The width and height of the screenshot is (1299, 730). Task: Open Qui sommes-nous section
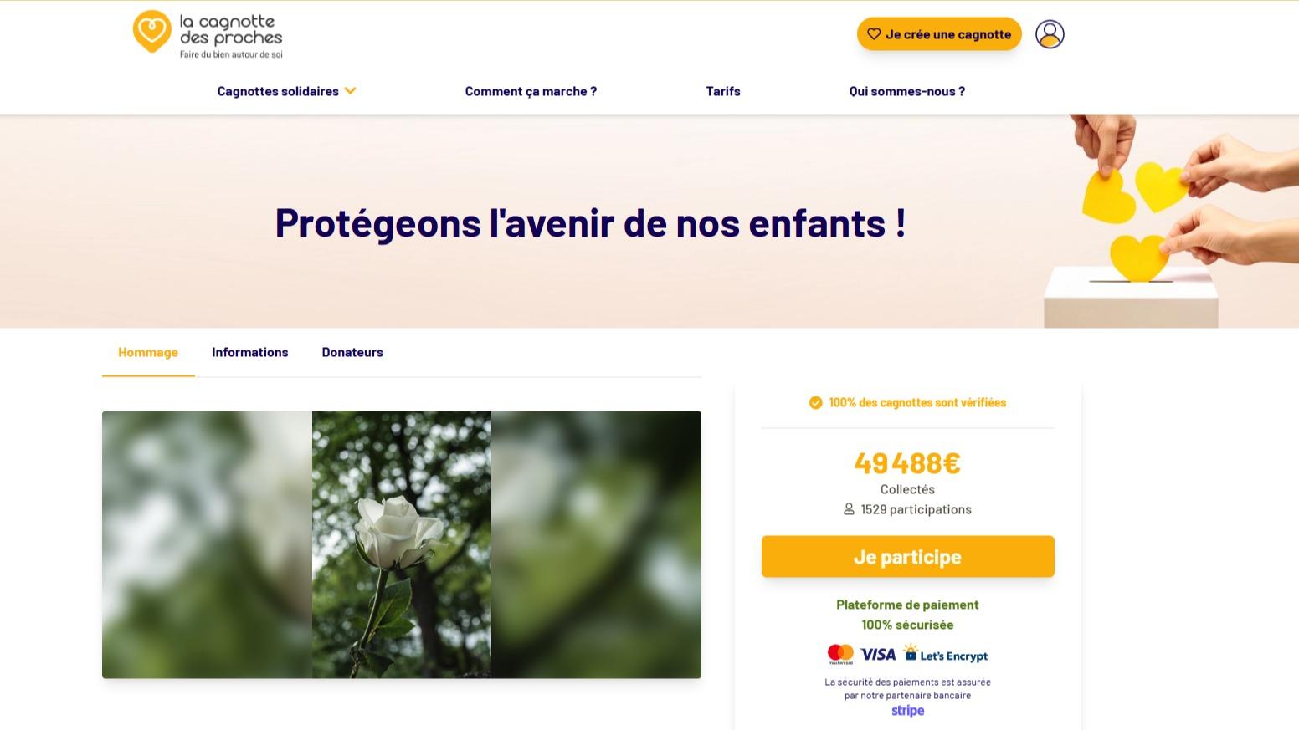(907, 91)
